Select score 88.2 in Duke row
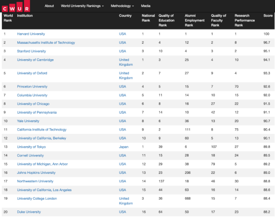 [x=267, y=212]
